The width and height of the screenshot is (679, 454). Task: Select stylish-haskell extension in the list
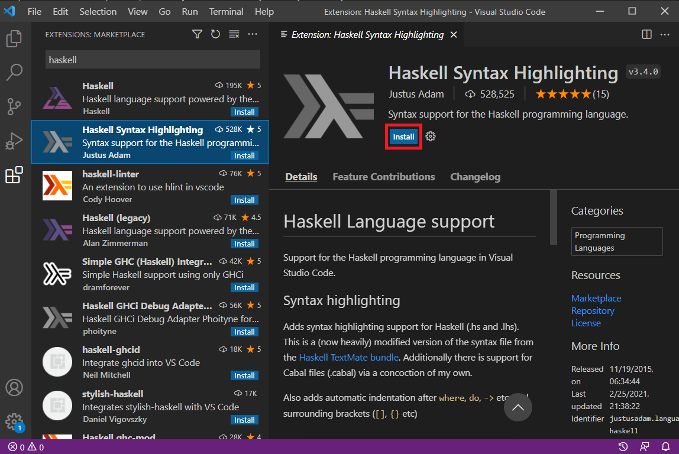(150, 406)
